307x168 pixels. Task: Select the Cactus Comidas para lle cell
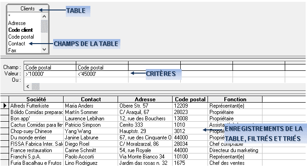[x=36, y=125]
